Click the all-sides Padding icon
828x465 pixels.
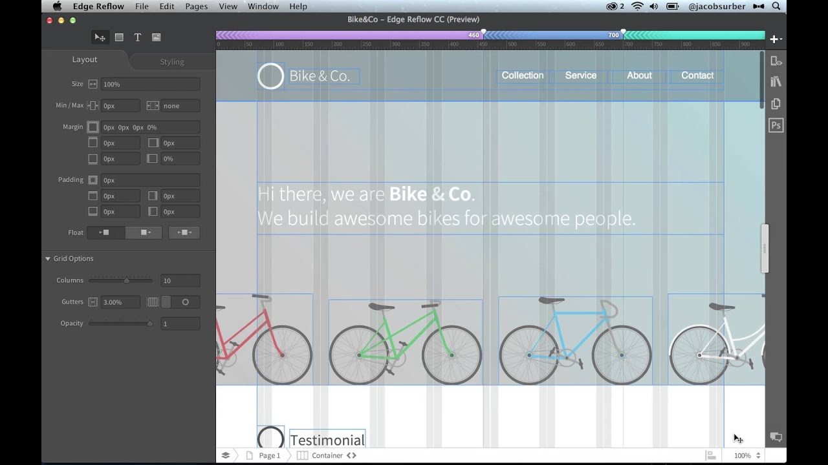pos(93,180)
